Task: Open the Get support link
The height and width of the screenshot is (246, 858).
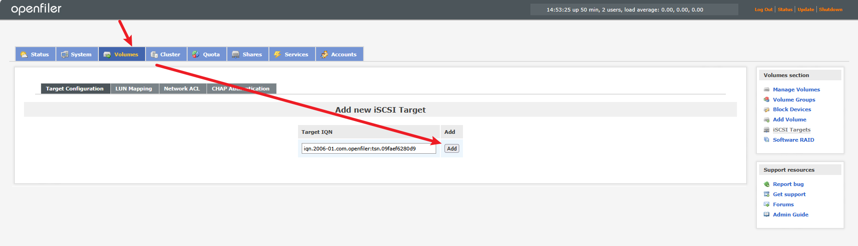Action: pos(789,194)
